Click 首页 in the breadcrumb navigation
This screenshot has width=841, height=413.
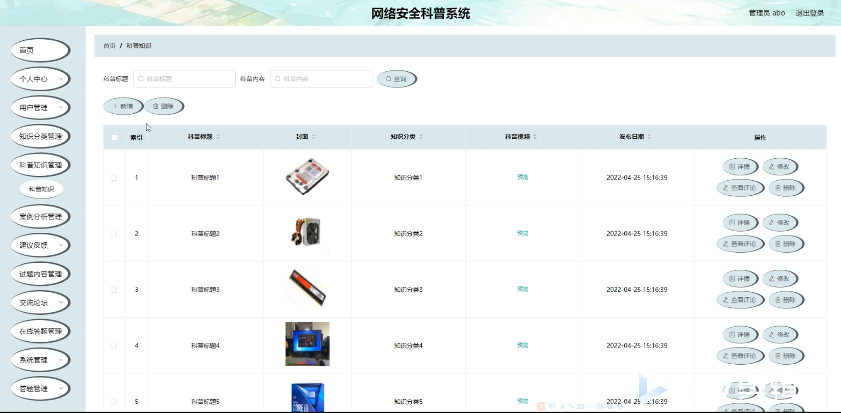click(109, 46)
